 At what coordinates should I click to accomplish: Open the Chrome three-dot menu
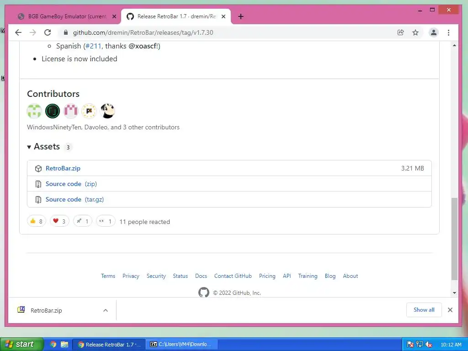pyautogui.click(x=448, y=32)
